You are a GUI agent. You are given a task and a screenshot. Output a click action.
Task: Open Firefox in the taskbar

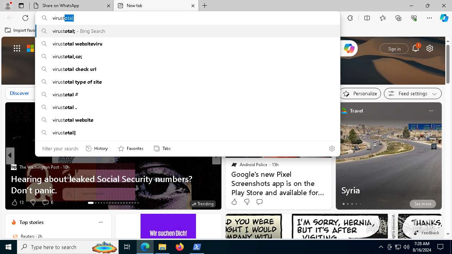(x=179, y=247)
